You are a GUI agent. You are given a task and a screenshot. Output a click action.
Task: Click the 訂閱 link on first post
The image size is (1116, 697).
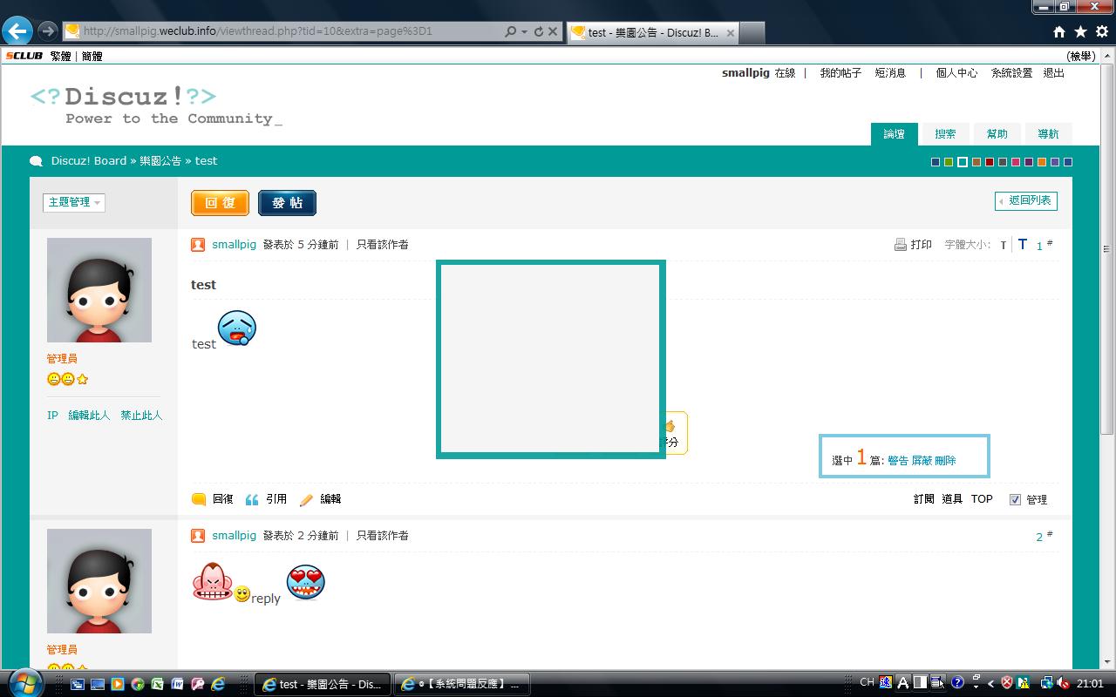point(924,499)
